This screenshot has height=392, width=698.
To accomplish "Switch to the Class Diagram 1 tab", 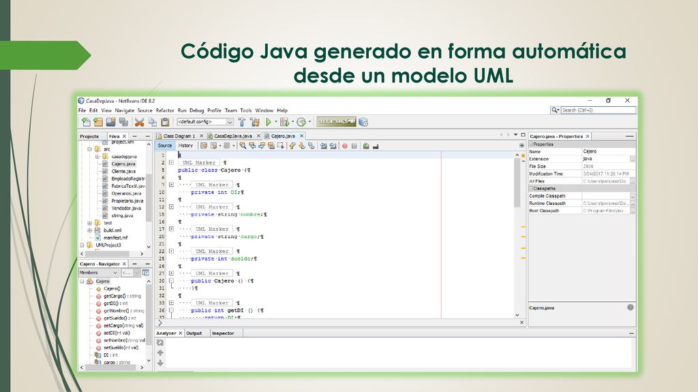I will coord(179,136).
